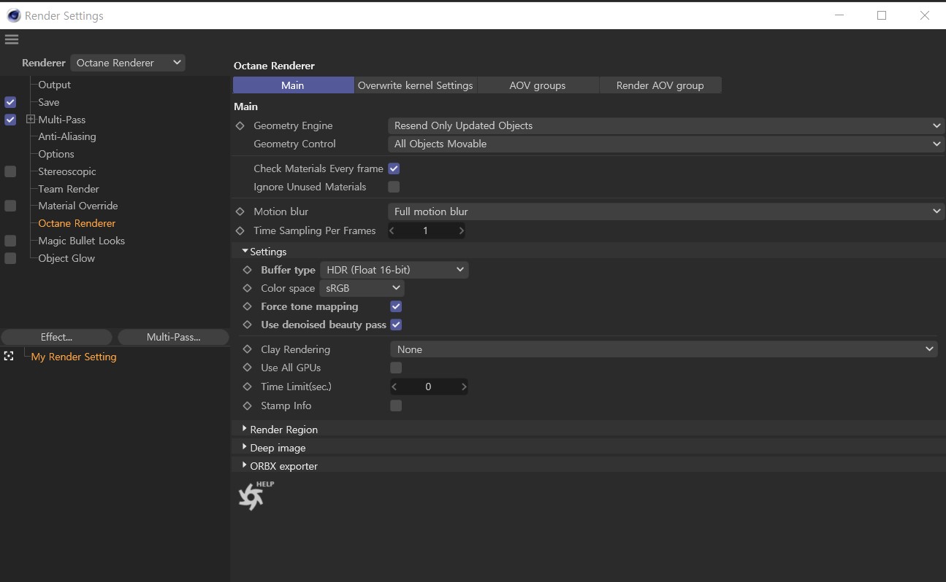946x582 pixels.
Task: Click keyframe diamond next to Buffer type
Action: click(248, 270)
